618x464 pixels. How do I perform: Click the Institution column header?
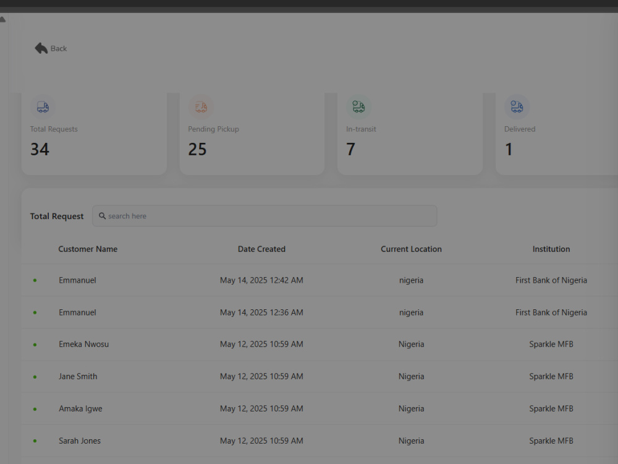tap(551, 249)
